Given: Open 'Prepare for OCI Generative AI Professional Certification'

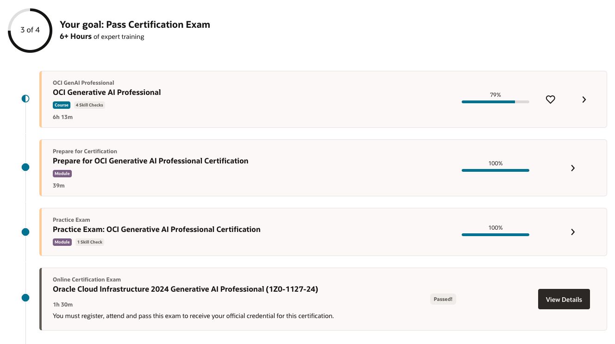Looking at the screenshot, I should click(x=151, y=161).
